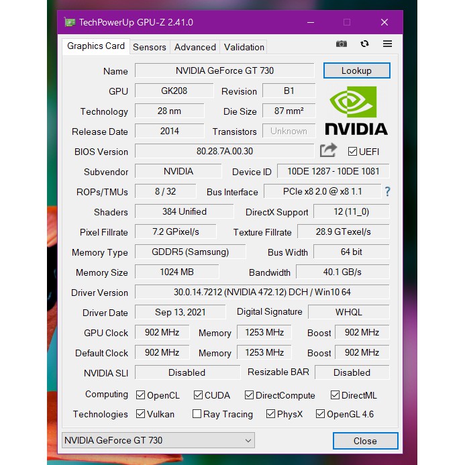Viewport: 465px width, 465px height.
Task: Click the Shaders field 384 Unified
Action: [184, 212]
